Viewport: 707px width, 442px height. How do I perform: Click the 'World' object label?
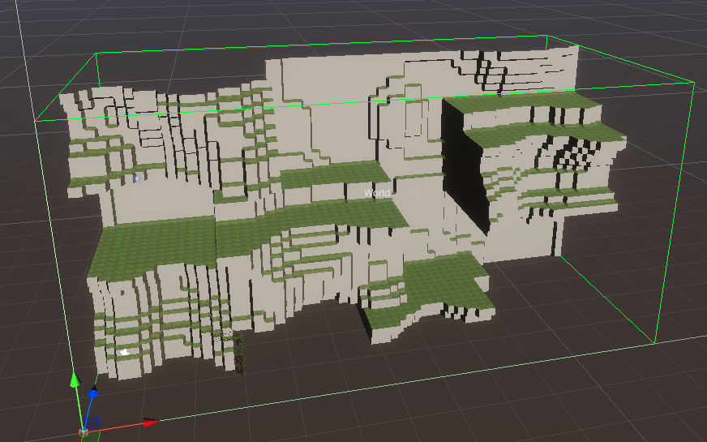coord(377,193)
